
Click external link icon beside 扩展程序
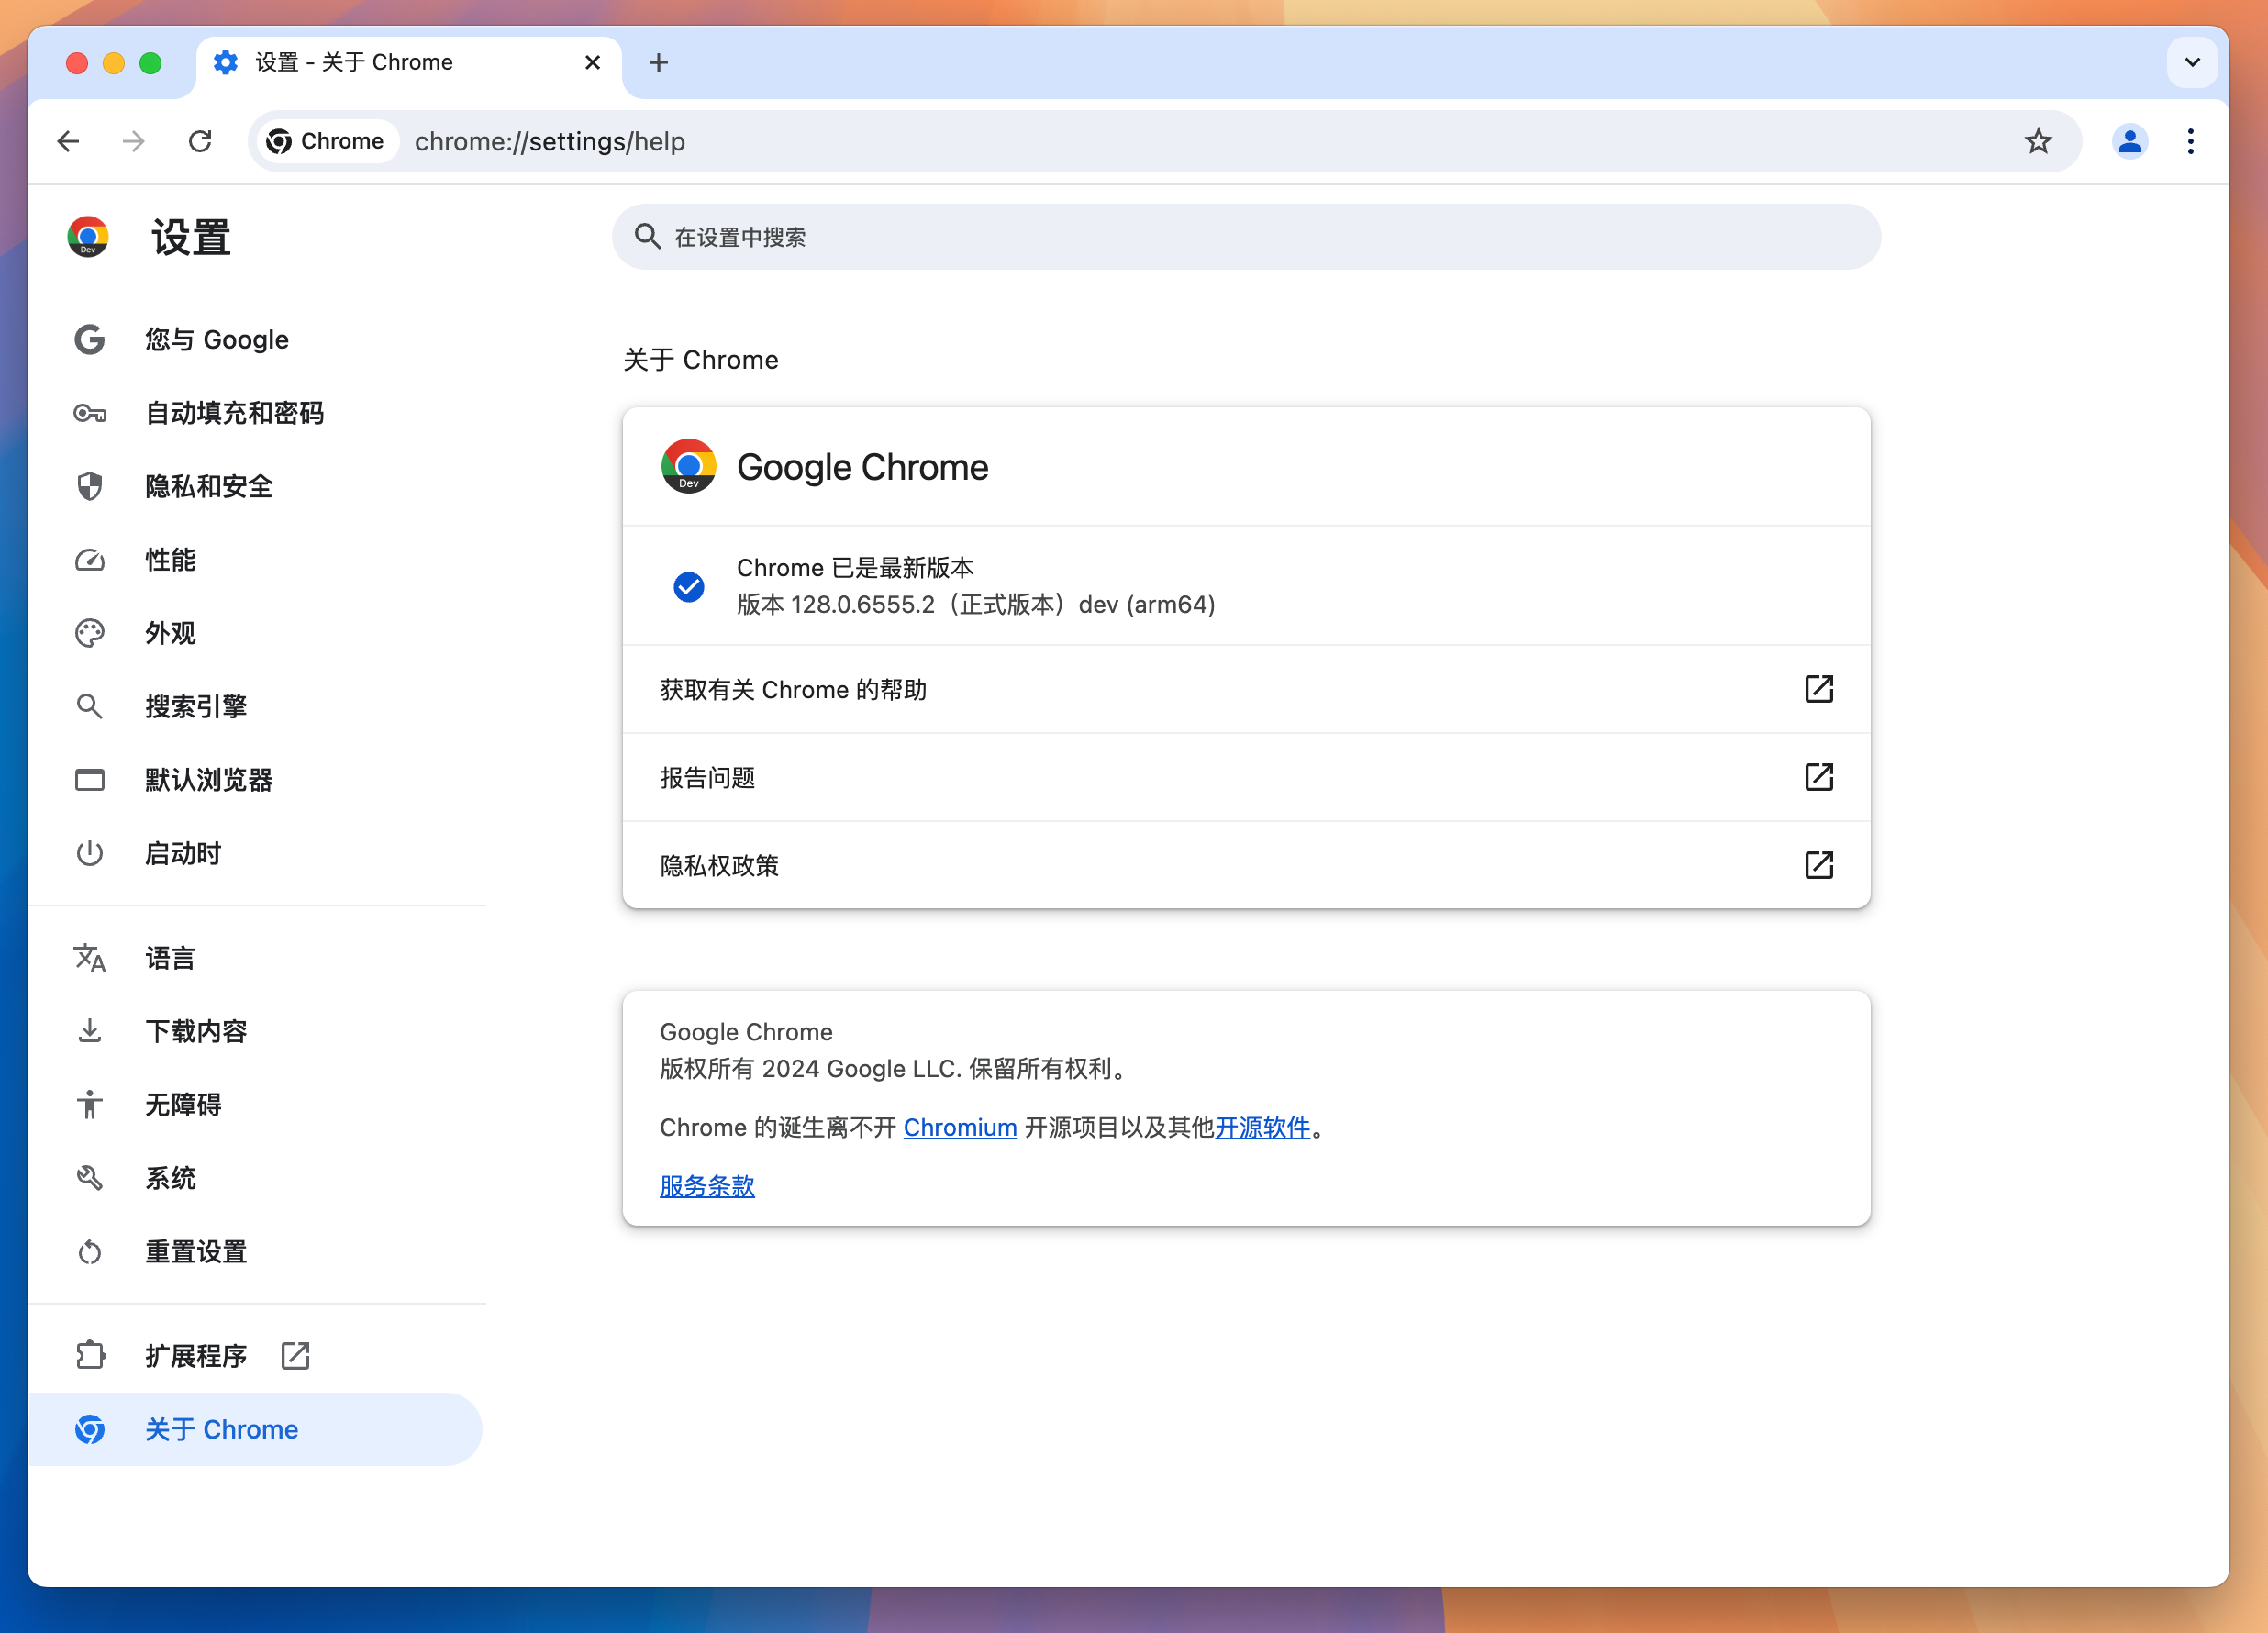(295, 1356)
